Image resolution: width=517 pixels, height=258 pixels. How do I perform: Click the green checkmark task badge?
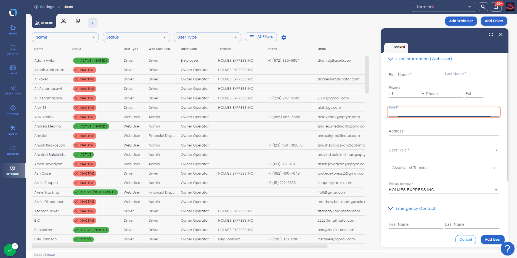[10, 250]
